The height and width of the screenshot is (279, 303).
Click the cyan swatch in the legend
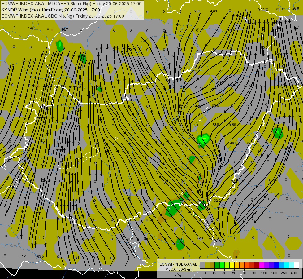[286, 265]
